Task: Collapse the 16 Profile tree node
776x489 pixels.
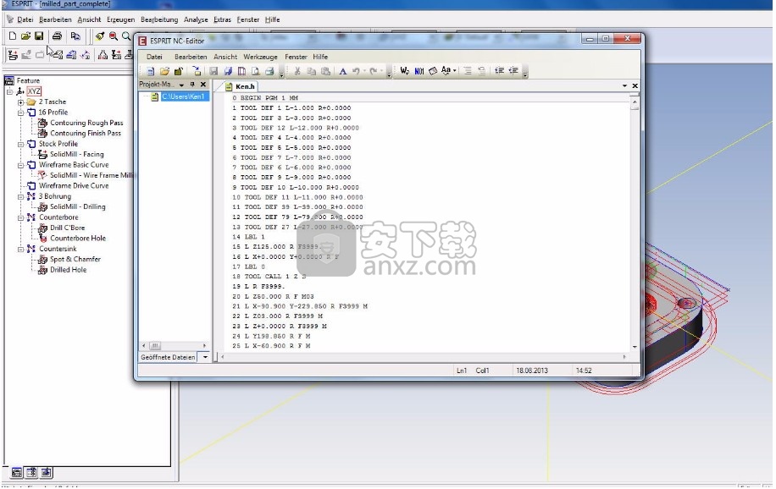Action: [21, 113]
